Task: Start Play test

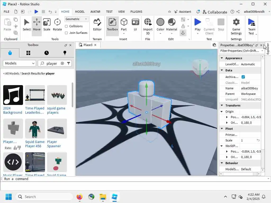Action: point(197,24)
